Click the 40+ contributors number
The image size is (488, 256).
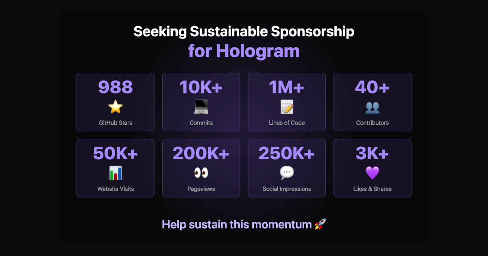tap(373, 87)
